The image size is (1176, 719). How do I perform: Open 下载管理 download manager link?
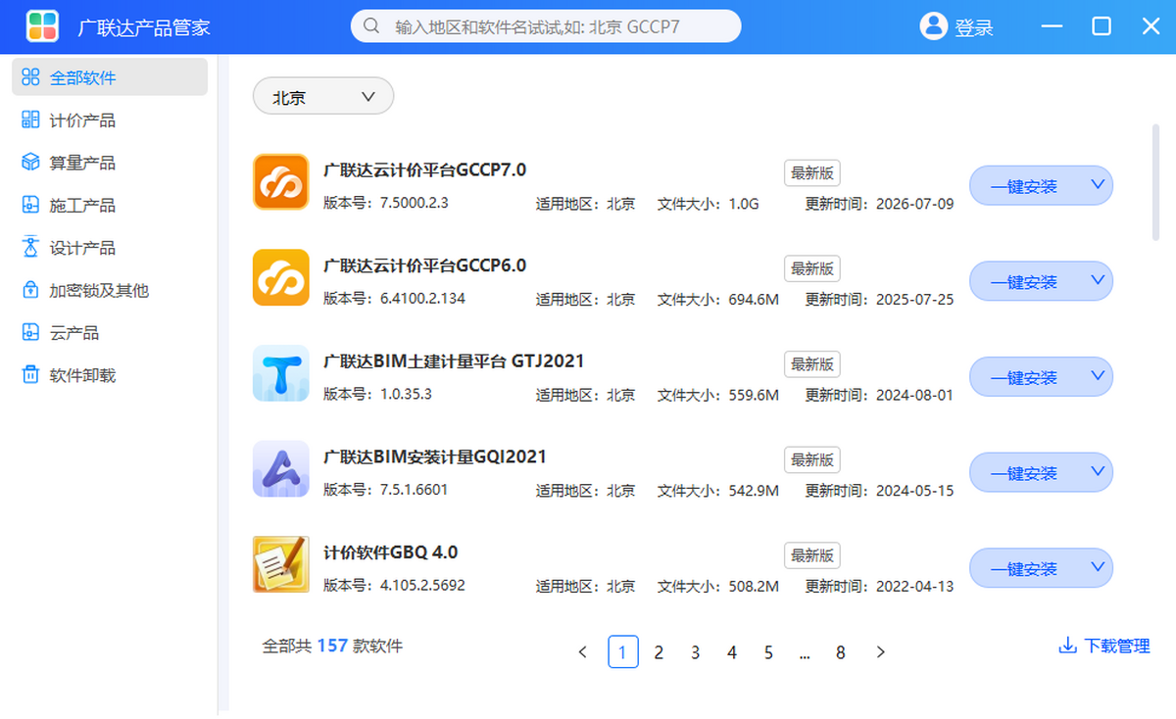[x=1104, y=647]
